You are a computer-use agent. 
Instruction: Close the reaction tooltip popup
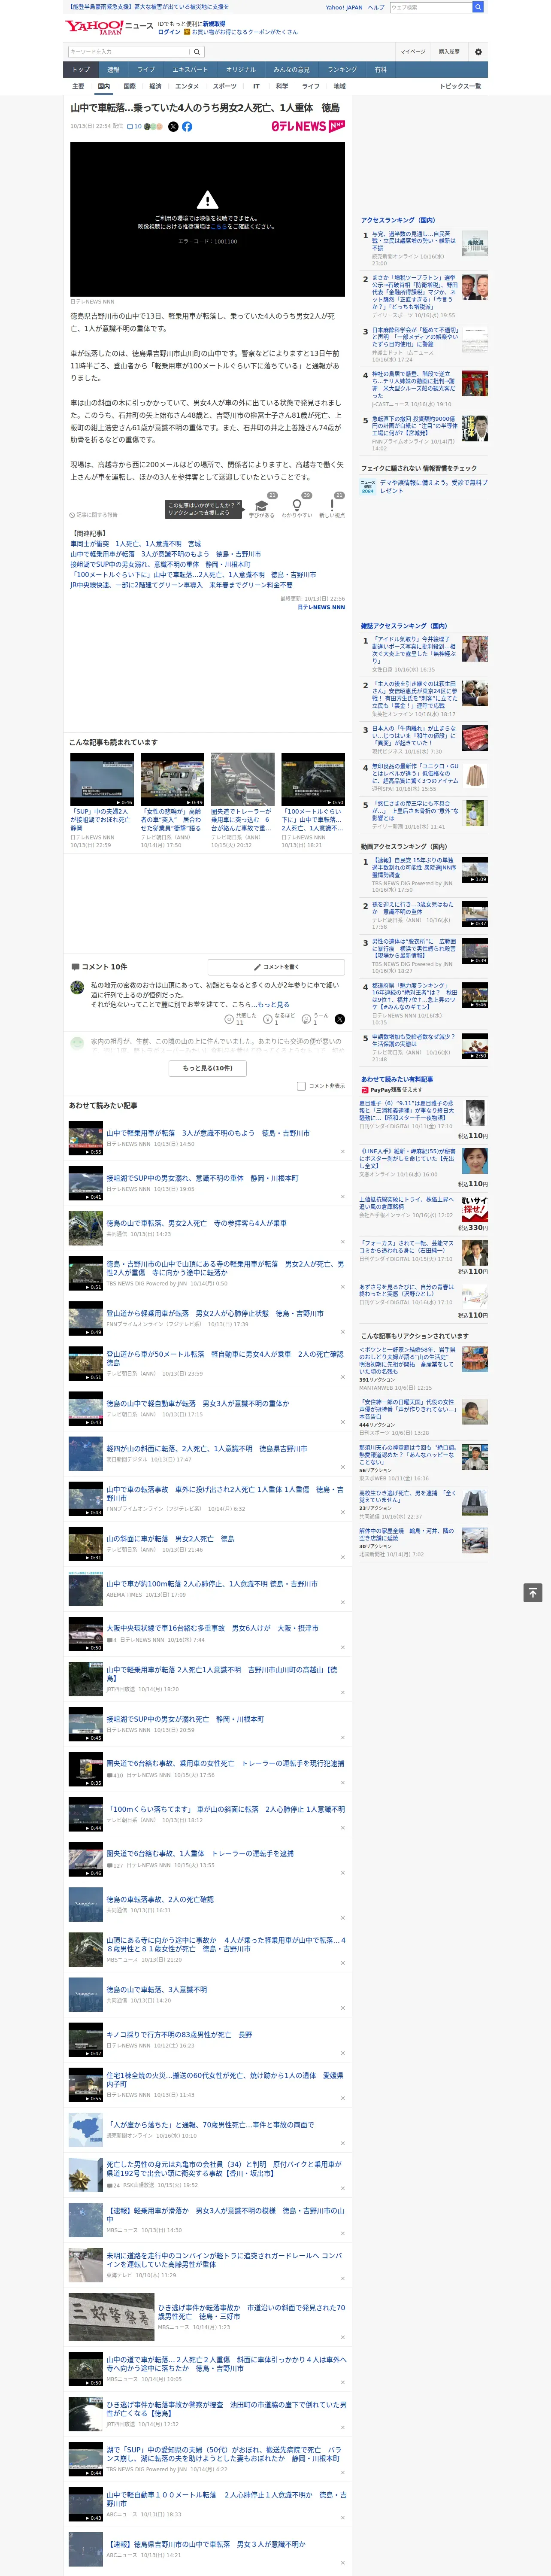(238, 504)
